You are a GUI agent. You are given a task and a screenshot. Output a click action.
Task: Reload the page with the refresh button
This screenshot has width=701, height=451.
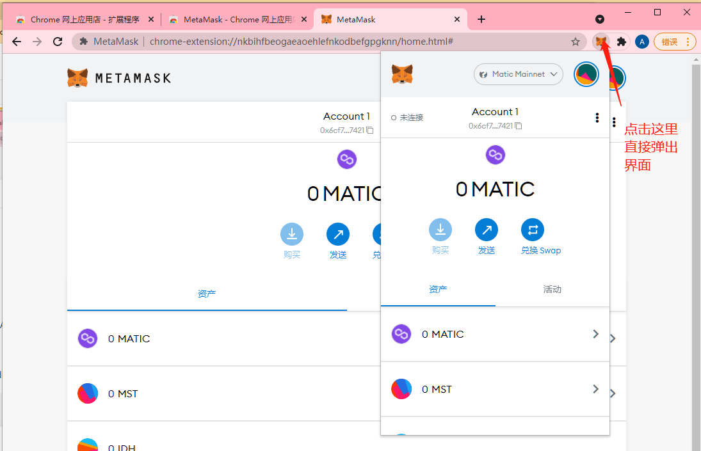tap(58, 42)
